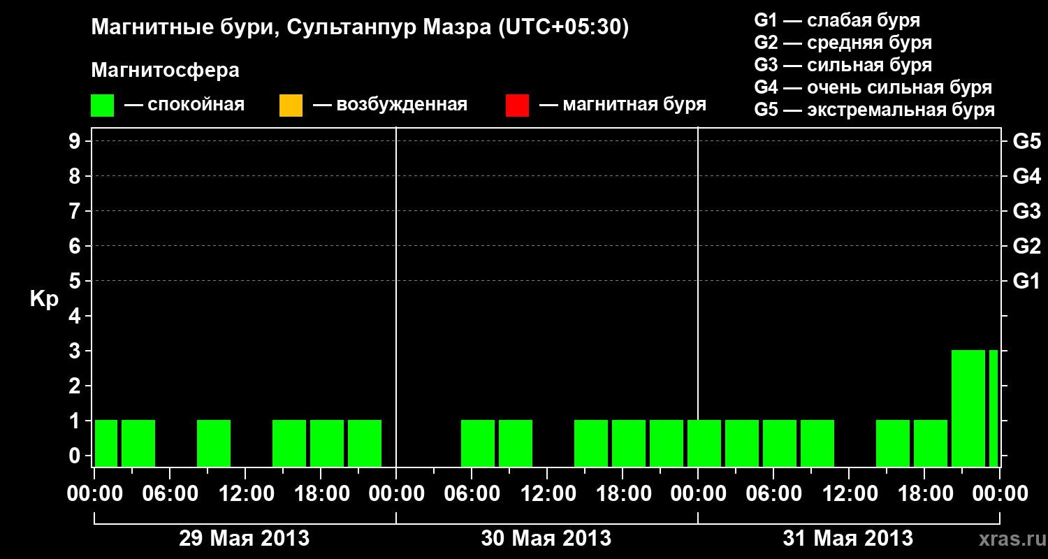Click the 'G5 — экстремальная буря' legend line
Viewport: 1048px width, 559px height.
tap(875, 110)
